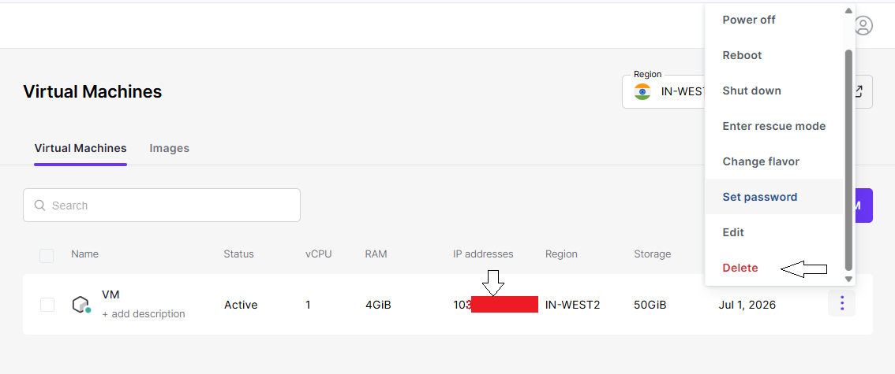Click the India flag region icon
The image size is (895, 374).
(642, 91)
